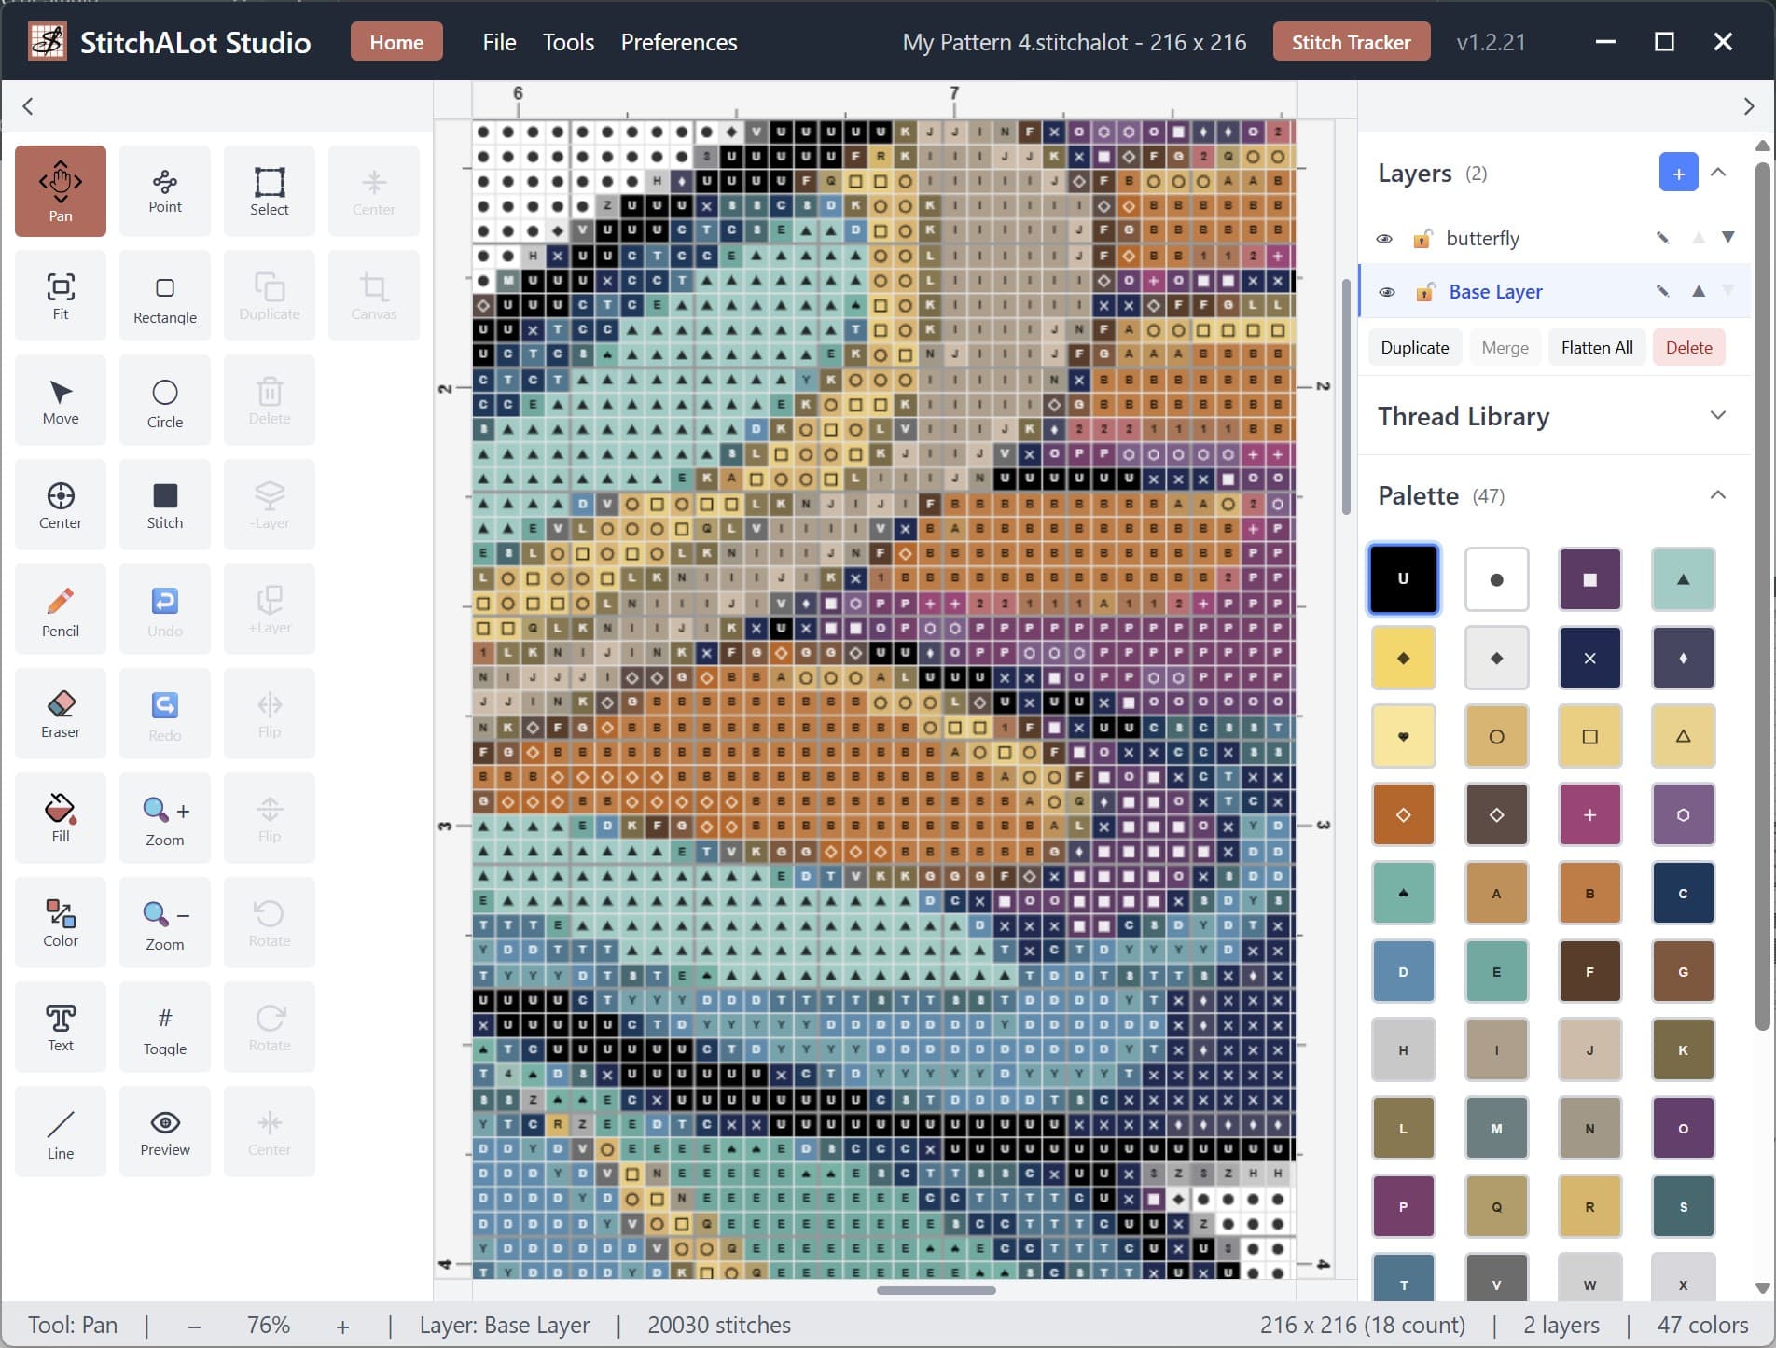Click Flatten All layers
This screenshot has height=1348, width=1776.
pyautogui.click(x=1597, y=347)
